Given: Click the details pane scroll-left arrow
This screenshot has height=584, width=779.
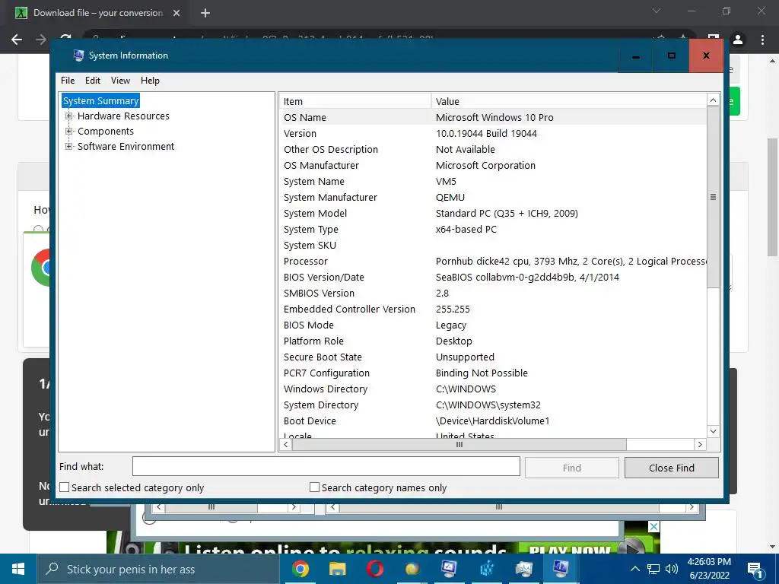Looking at the screenshot, I should pyautogui.click(x=285, y=444).
